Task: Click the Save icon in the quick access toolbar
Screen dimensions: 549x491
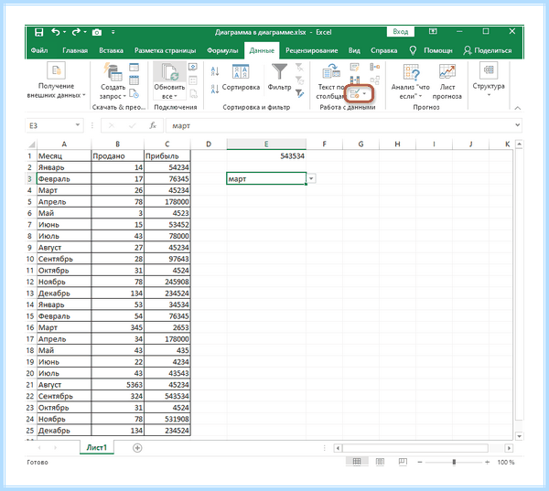Action: coord(38,32)
